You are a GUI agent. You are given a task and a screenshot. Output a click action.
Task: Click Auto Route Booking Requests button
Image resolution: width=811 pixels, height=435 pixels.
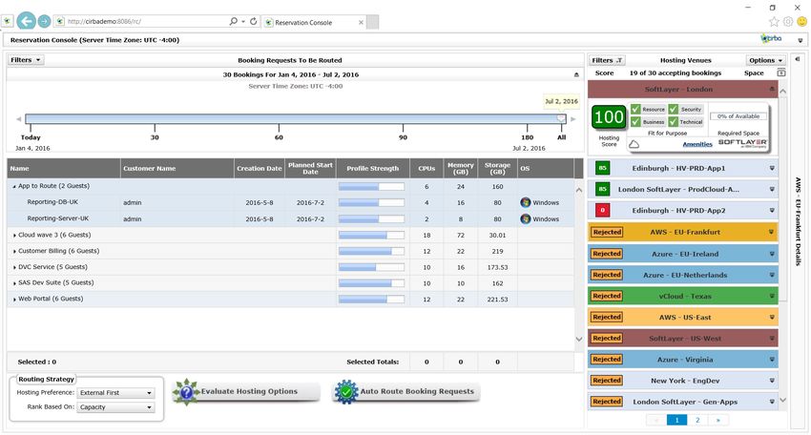tap(406, 391)
